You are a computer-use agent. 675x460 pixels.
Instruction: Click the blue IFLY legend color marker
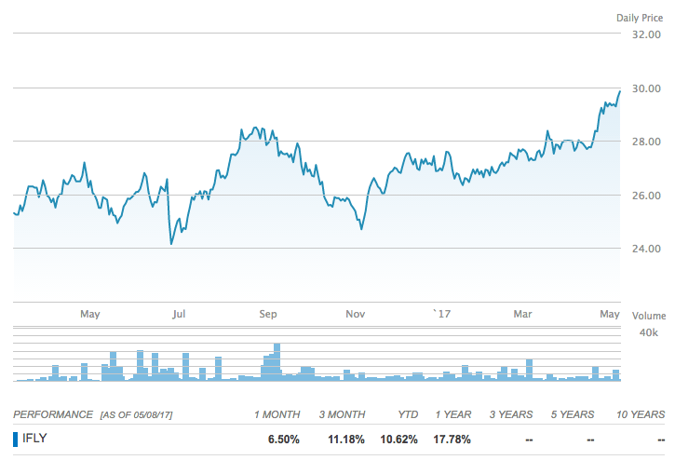tap(15, 439)
